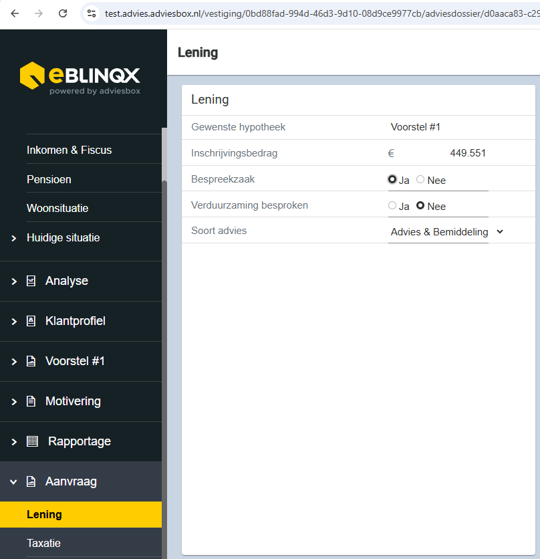Click the Rapportage list icon

coord(32,442)
